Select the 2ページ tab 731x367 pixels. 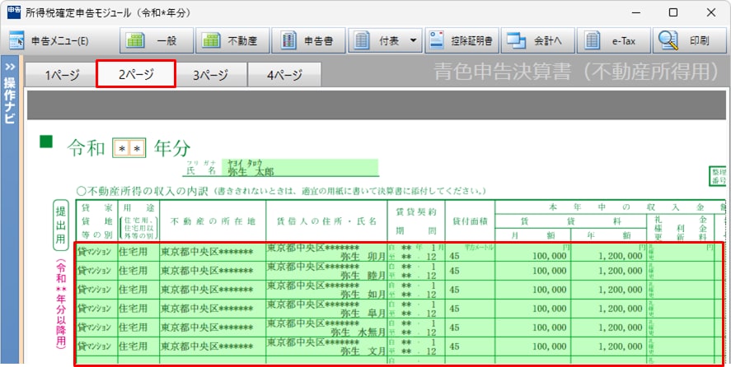point(136,75)
